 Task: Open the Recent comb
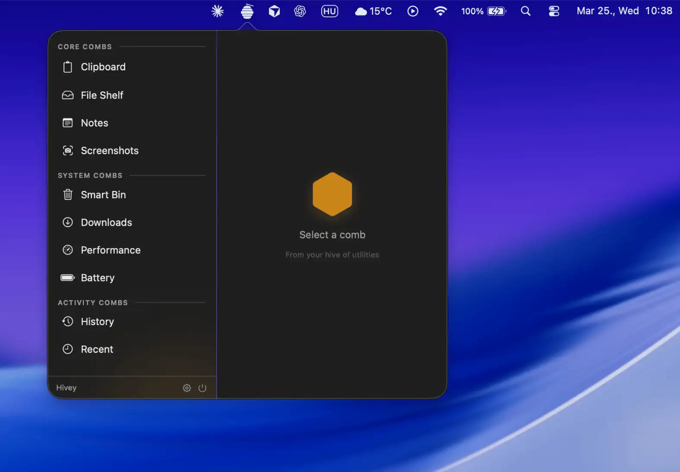tap(97, 349)
